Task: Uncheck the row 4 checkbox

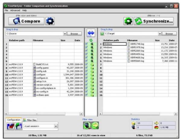Action: [x=86, y=54]
